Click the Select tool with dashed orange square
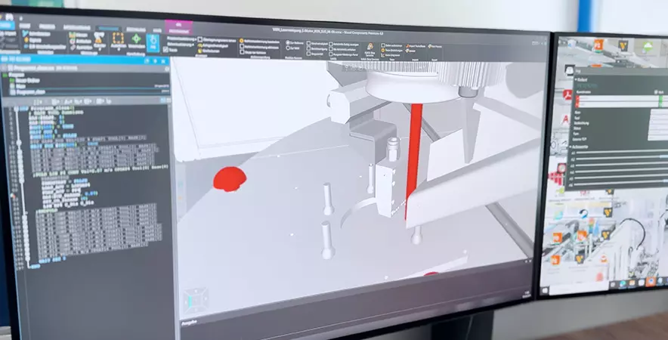 (x=118, y=39)
